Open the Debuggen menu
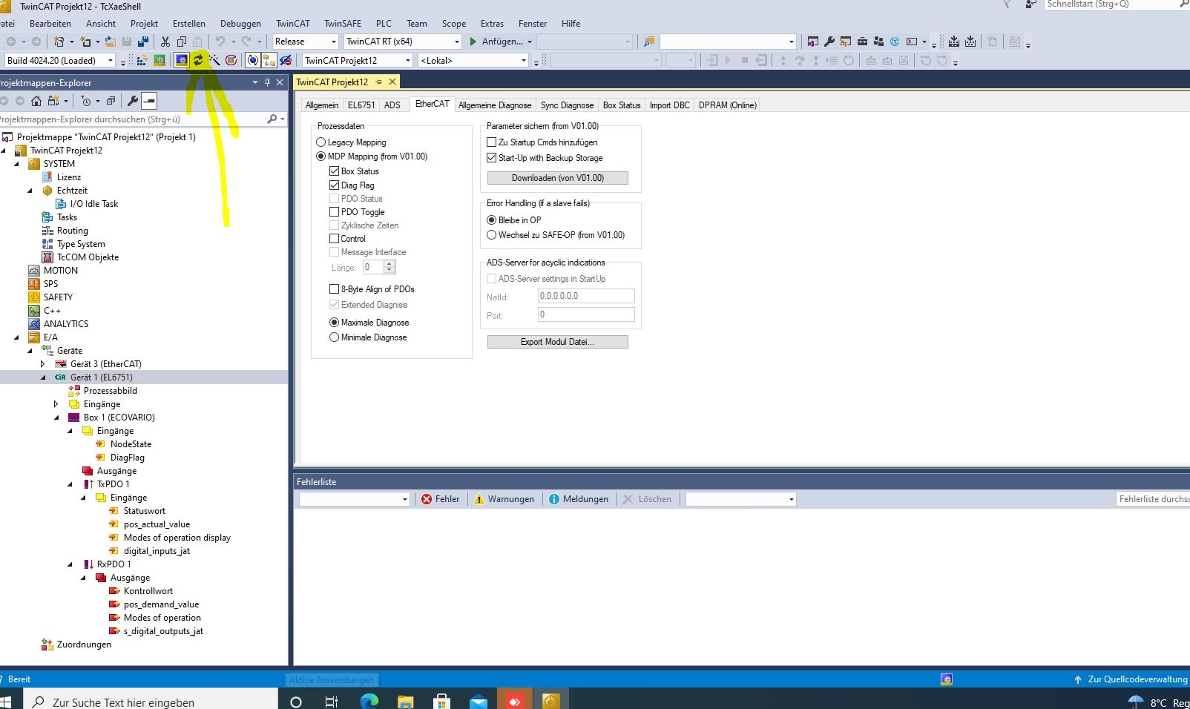 coord(240,24)
